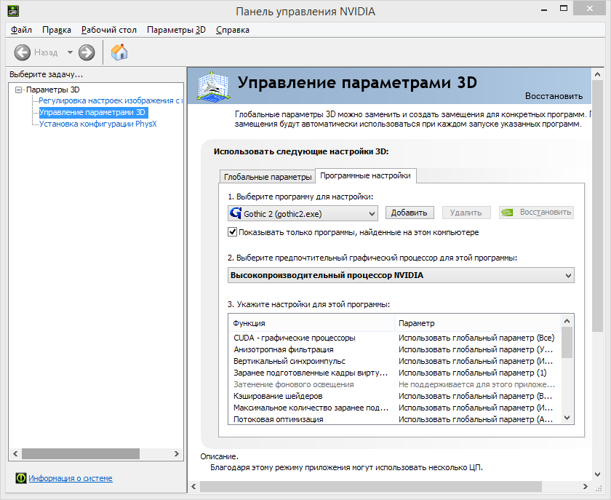Open the 'Рабочий стол' menu
611x500 pixels.
point(108,30)
